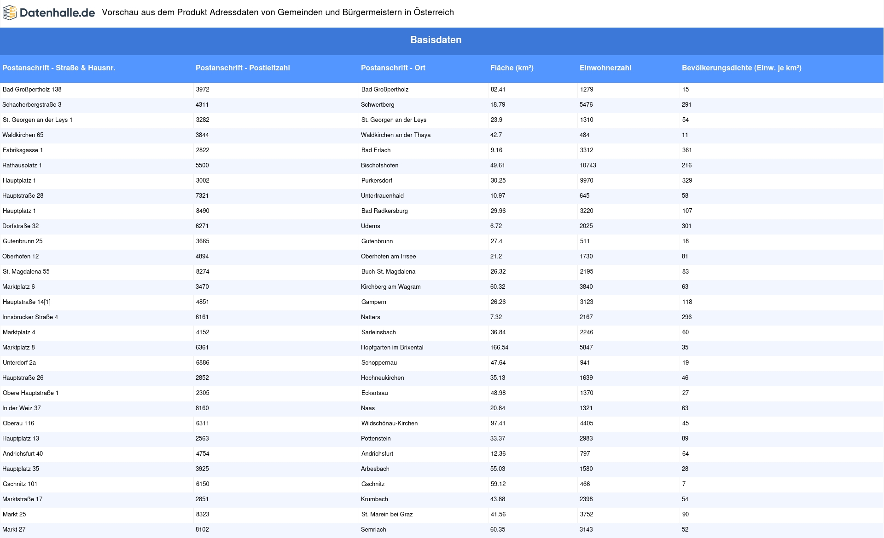Screen dimensions: 884x538
Task: Click column header Fläche (km²)
Action: (x=512, y=68)
